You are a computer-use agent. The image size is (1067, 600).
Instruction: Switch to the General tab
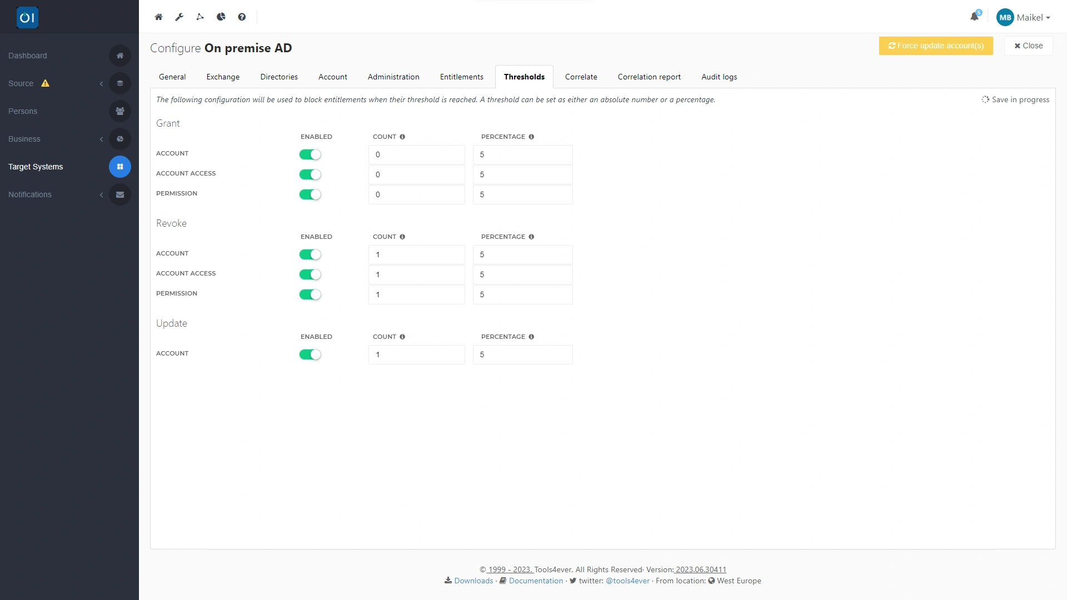click(x=172, y=77)
